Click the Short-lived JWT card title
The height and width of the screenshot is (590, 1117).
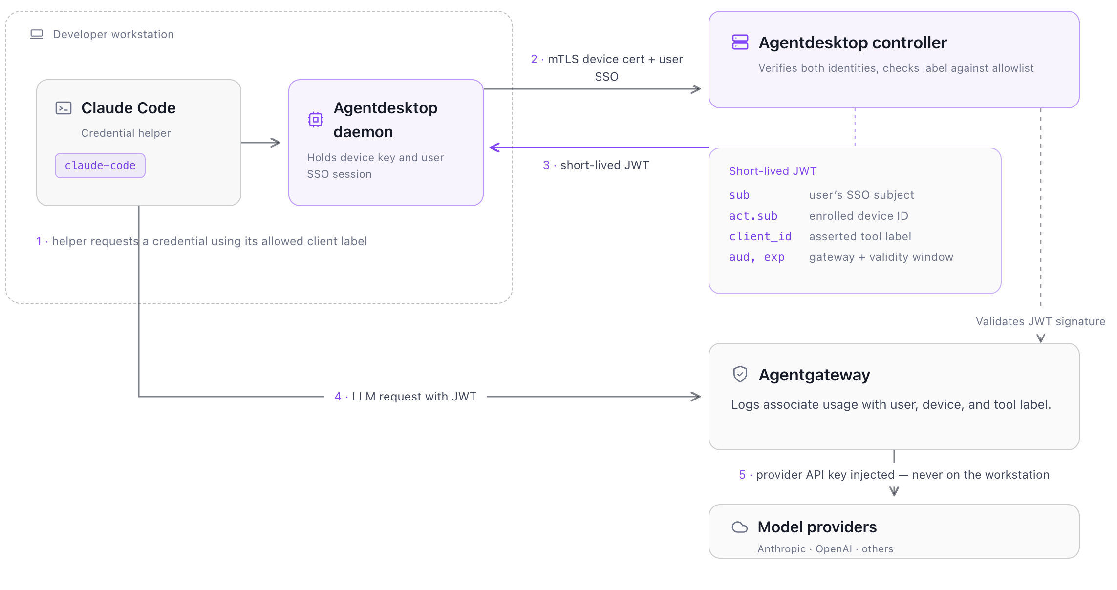coord(773,171)
